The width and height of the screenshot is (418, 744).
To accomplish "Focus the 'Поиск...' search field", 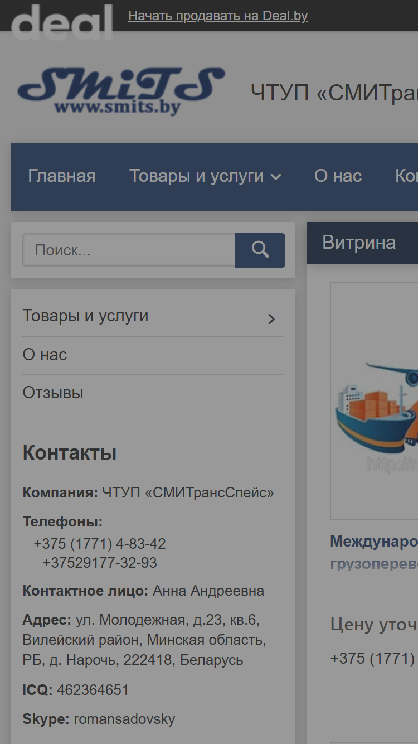I will (x=129, y=250).
